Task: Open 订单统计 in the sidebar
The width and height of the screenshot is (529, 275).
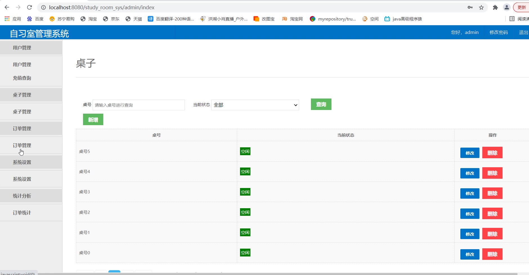Action: point(22,213)
